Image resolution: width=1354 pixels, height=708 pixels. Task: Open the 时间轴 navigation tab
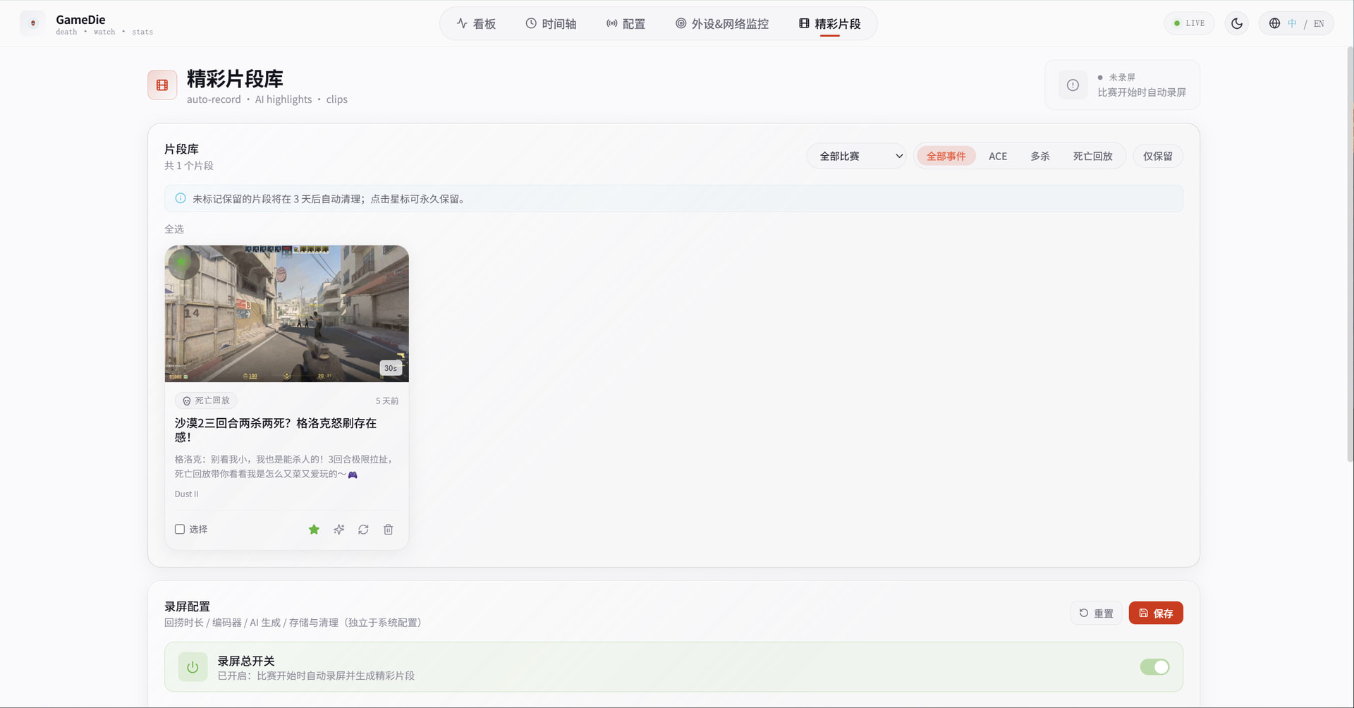(551, 24)
